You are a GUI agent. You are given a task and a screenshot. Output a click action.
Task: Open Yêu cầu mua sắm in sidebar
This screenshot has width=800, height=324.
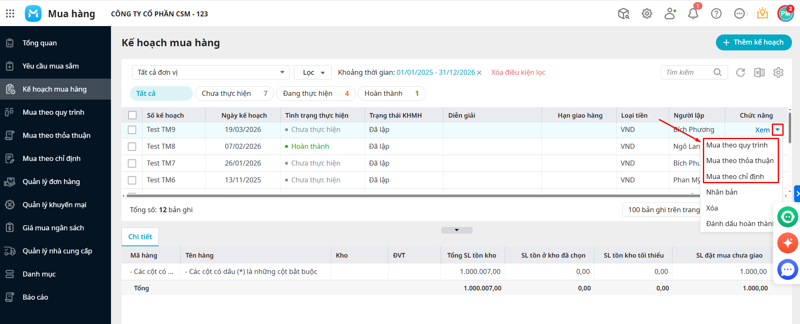(x=55, y=66)
